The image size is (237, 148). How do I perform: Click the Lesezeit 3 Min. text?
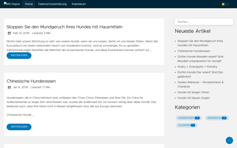42,33
